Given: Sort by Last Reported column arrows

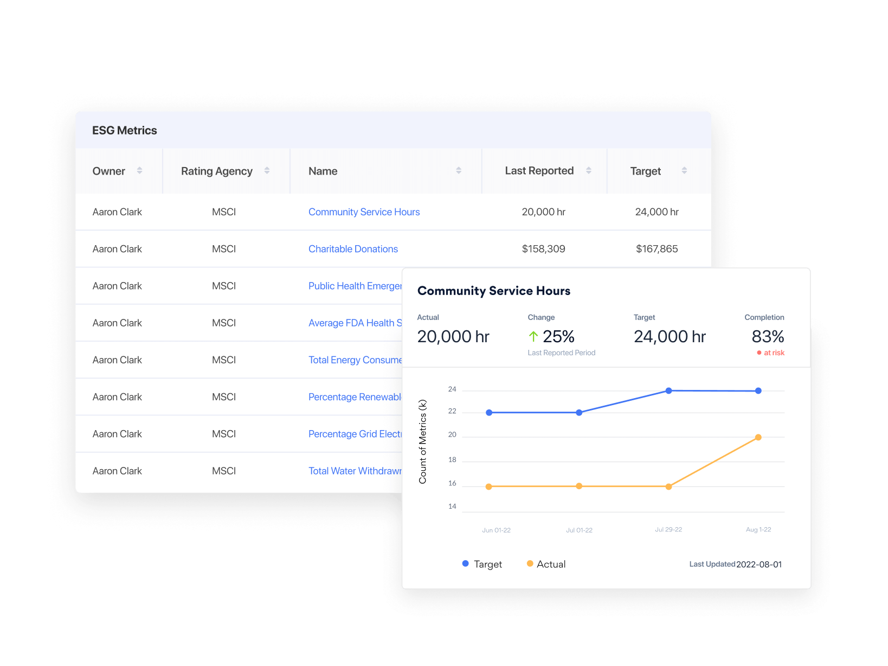Looking at the screenshot, I should (x=589, y=171).
